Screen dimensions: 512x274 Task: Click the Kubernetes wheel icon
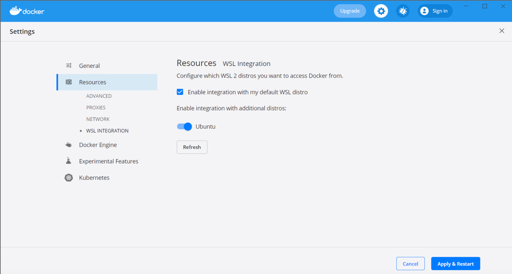[69, 178]
